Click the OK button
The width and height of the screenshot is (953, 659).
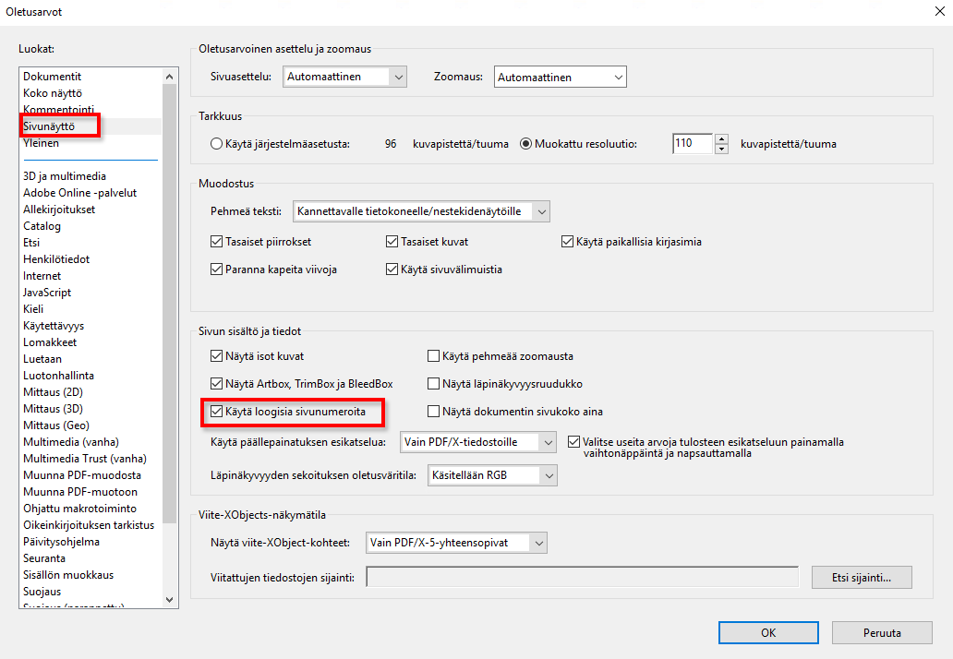(768, 633)
